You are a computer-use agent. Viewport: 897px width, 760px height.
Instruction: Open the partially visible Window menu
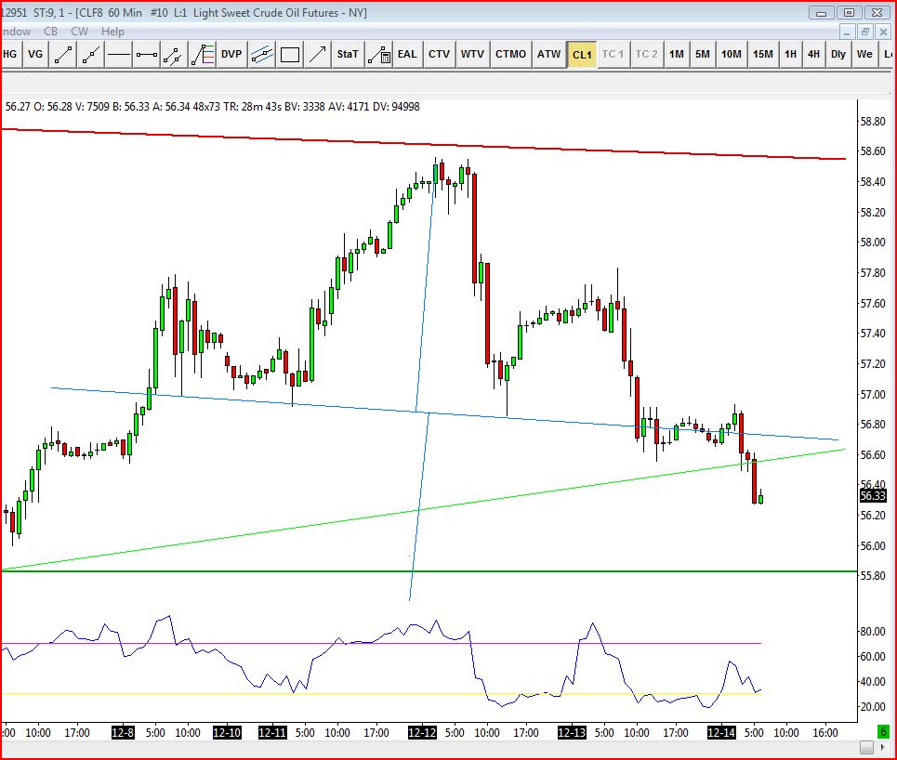[16, 32]
